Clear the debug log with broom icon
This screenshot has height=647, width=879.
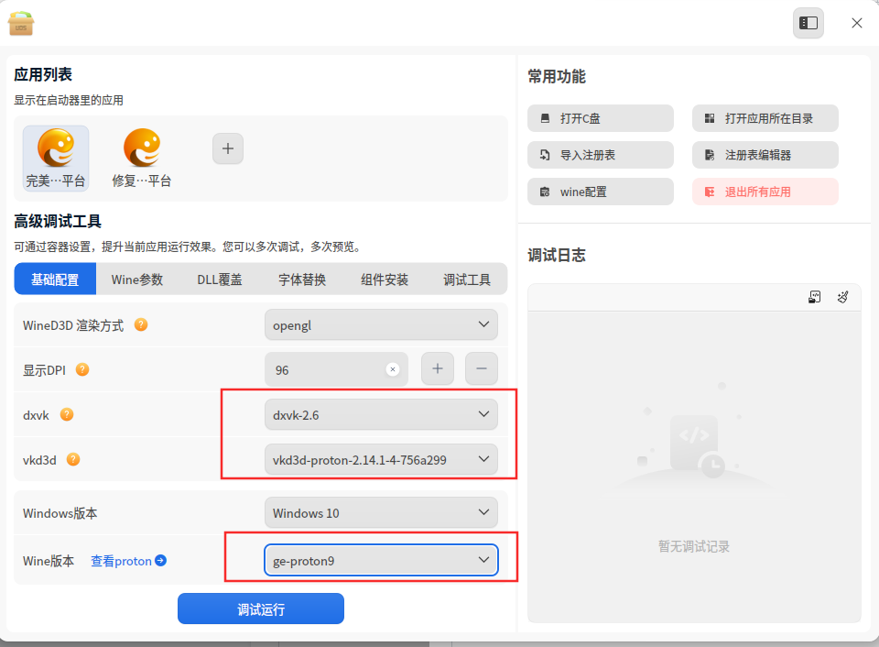[x=842, y=298]
